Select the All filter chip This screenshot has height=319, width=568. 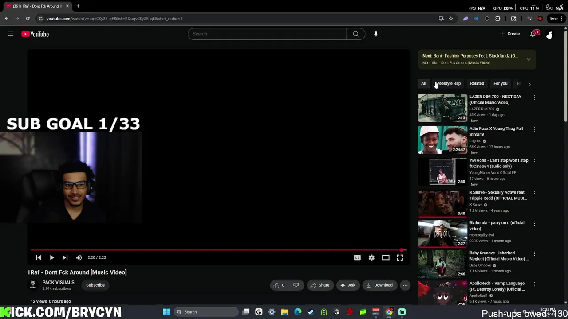(x=424, y=83)
